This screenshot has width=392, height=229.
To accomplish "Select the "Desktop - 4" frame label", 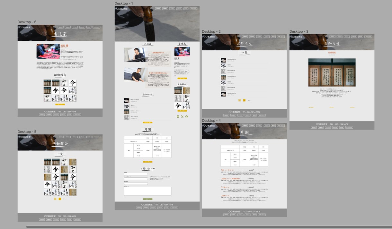I will tap(211, 121).
